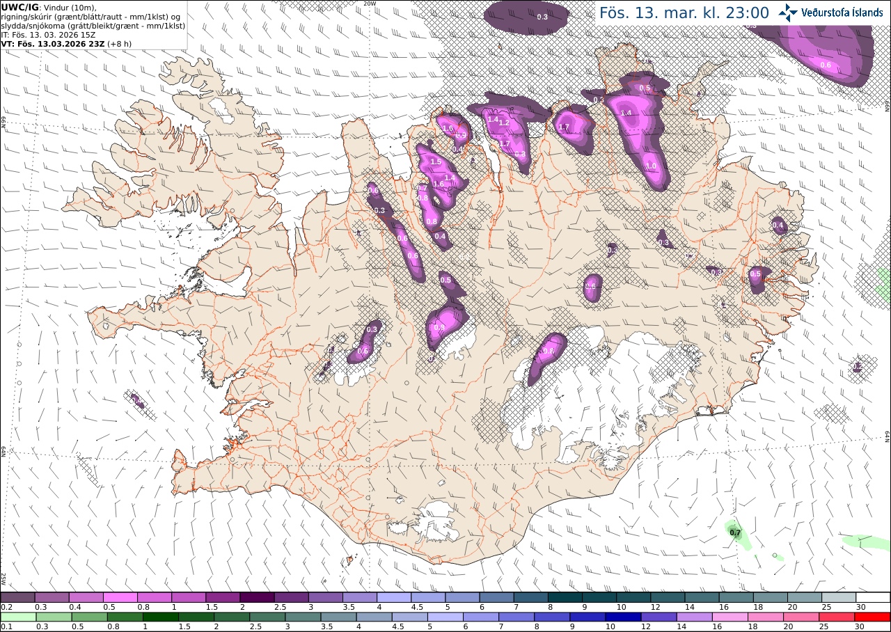Click the '0.1' rain legend value label
Viewport: 891px width, 632px height.
click(x=5, y=626)
